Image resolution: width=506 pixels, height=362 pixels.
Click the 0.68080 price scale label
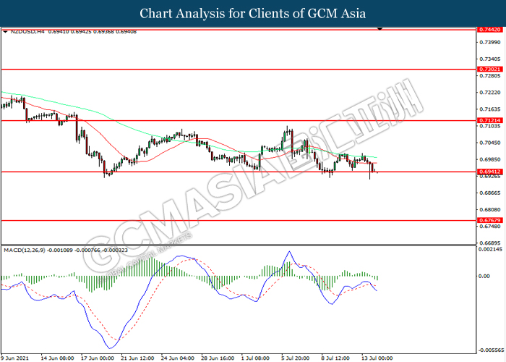click(x=490, y=209)
